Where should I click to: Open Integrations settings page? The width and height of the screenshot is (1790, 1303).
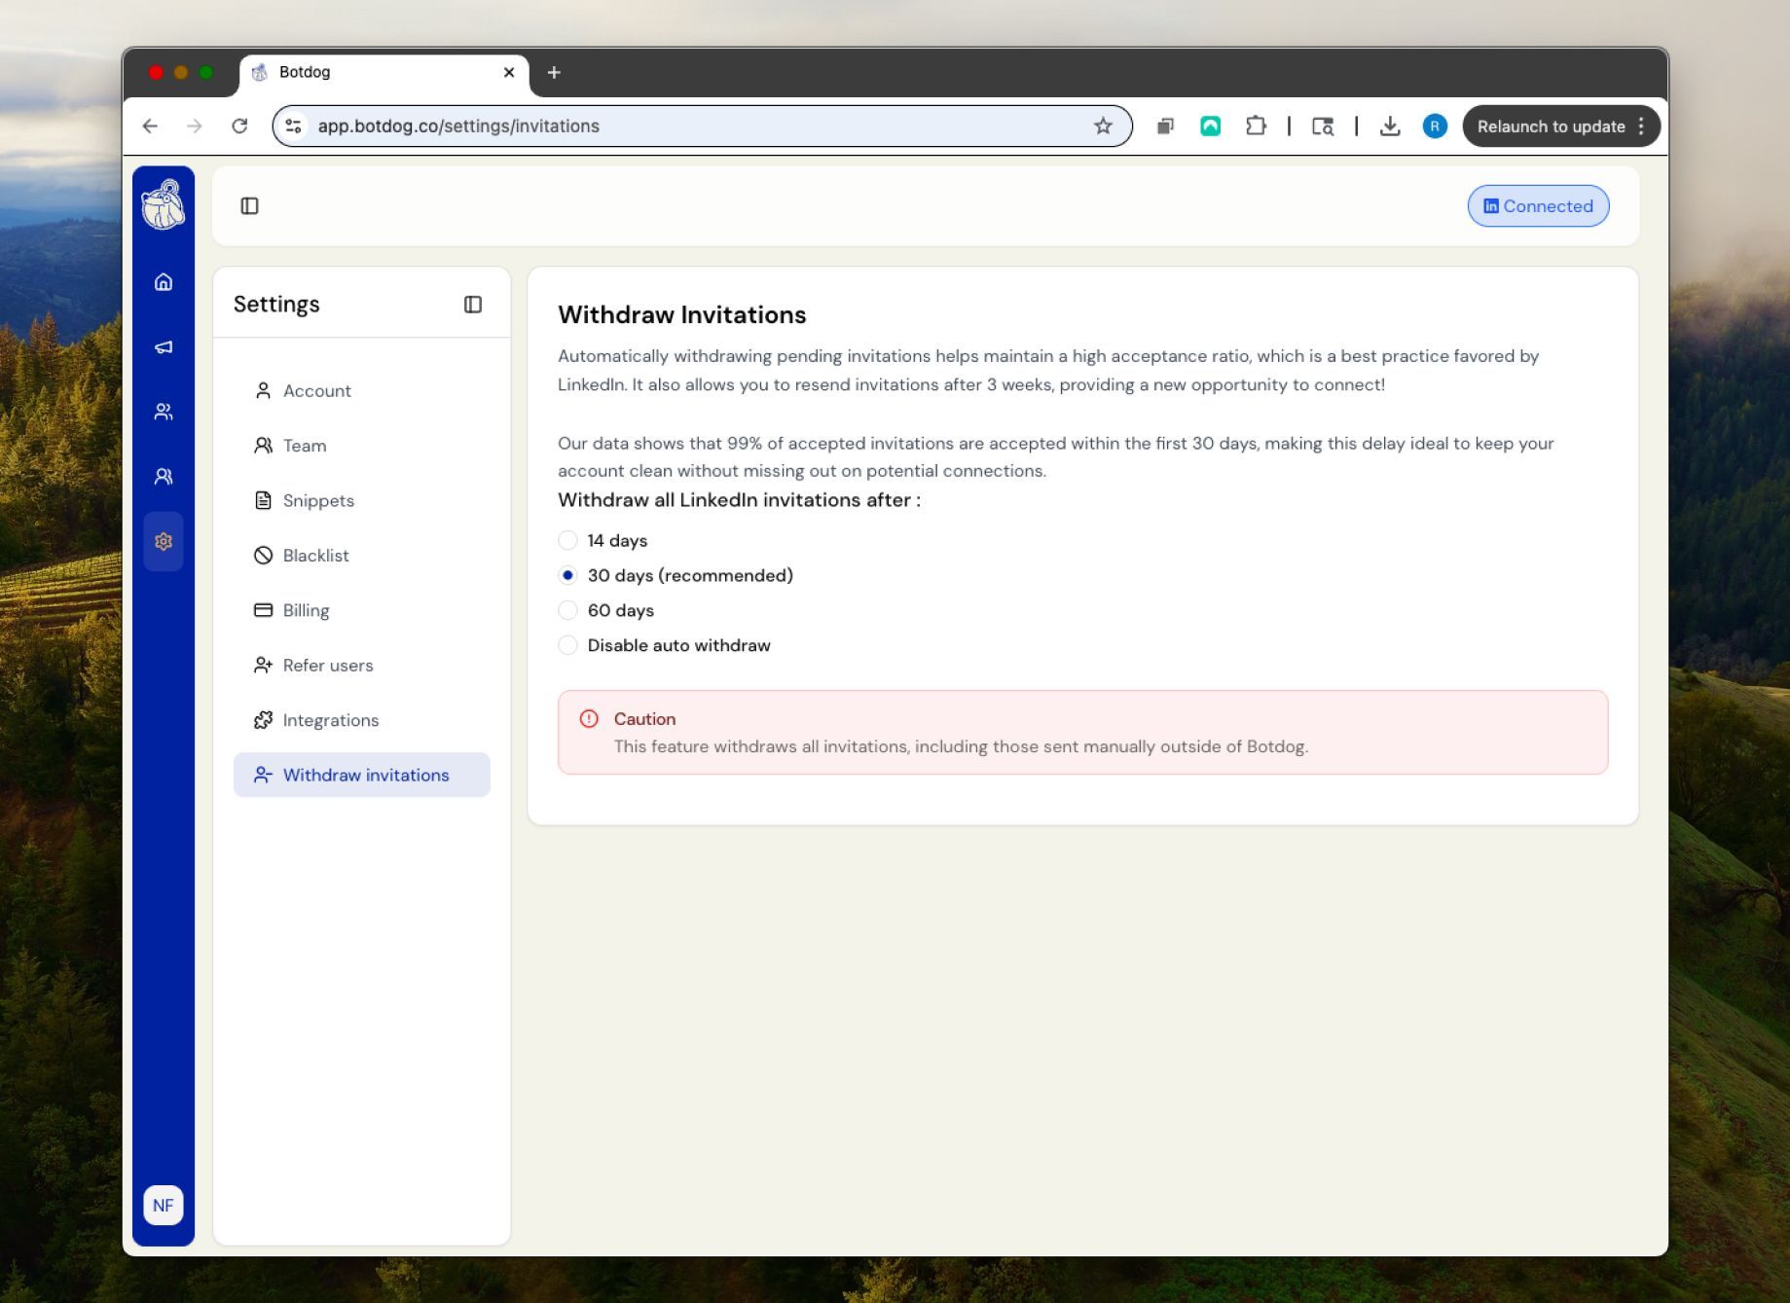pyautogui.click(x=330, y=720)
